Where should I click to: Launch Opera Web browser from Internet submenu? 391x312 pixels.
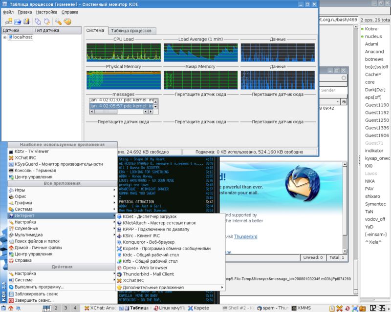point(145,268)
